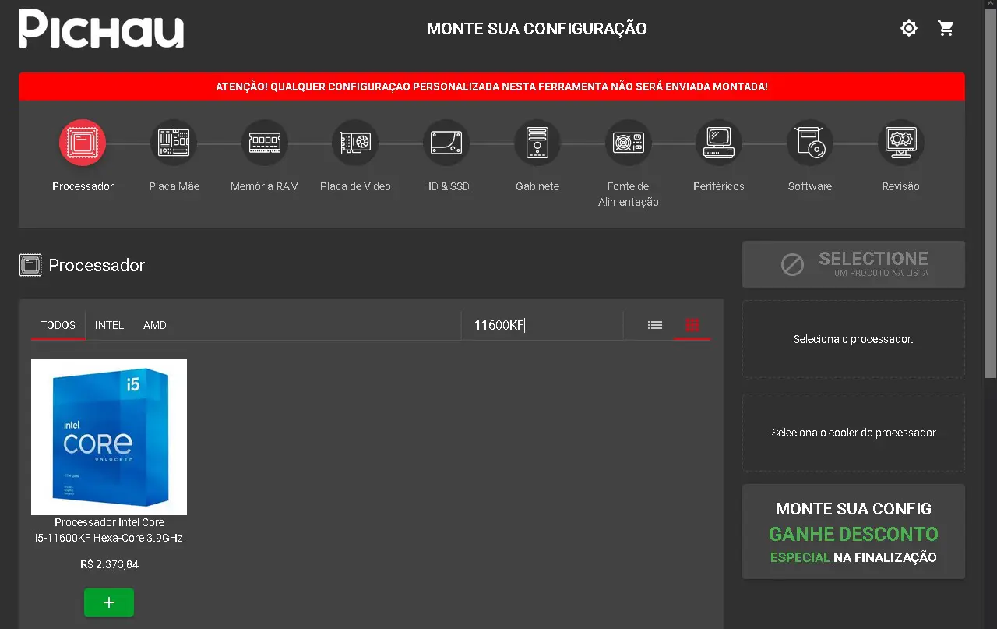997x629 pixels.
Task: Click the red ATENÇÃO warning banner
Action: [x=491, y=87]
